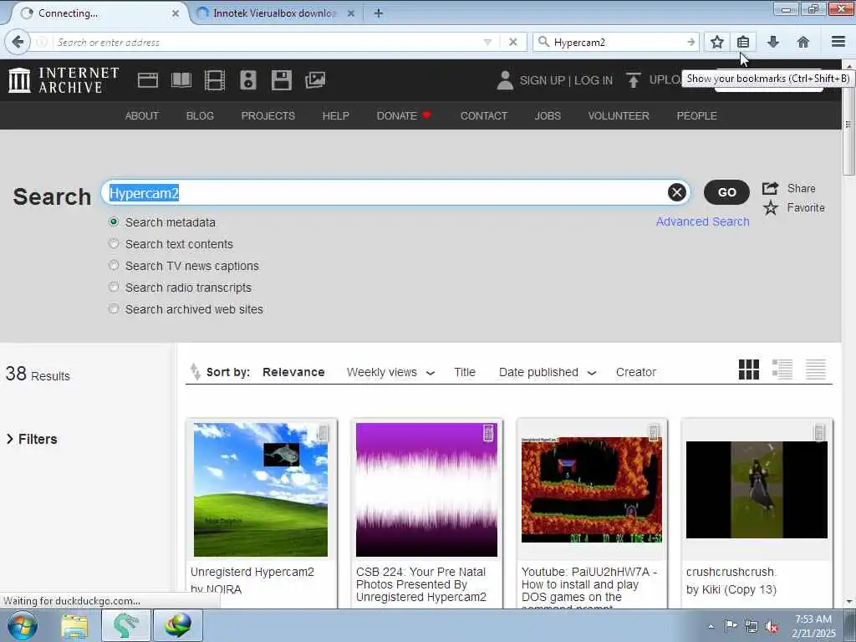This screenshot has height=642, width=856.
Task: Open the browser hamburger menu
Action: (838, 42)
